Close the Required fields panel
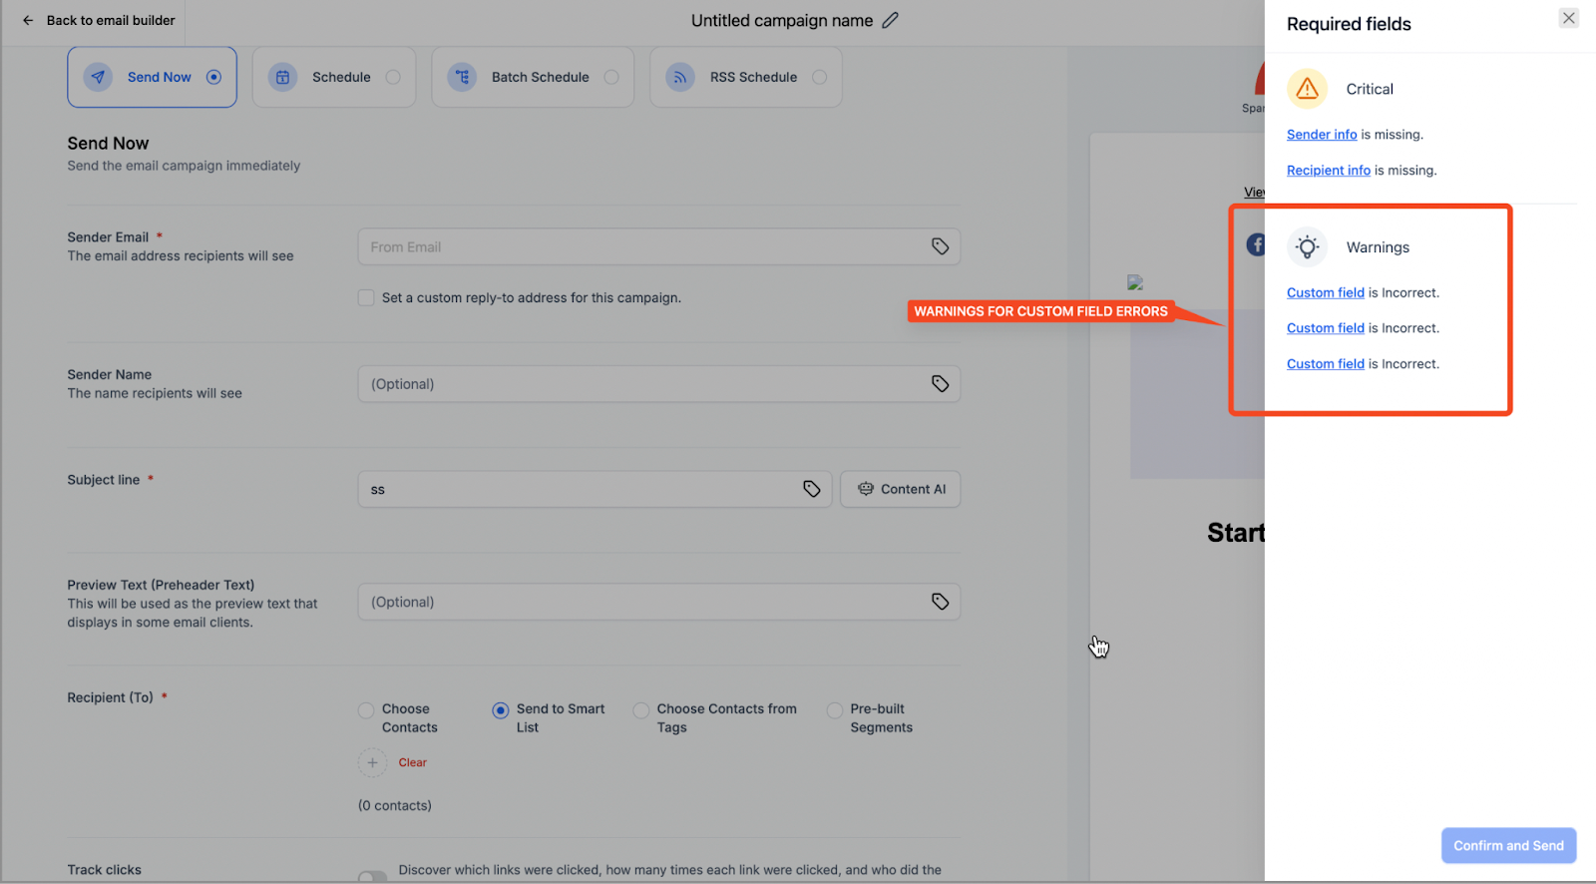The width and height of the screenshot is (1596, 884). 1568,18
